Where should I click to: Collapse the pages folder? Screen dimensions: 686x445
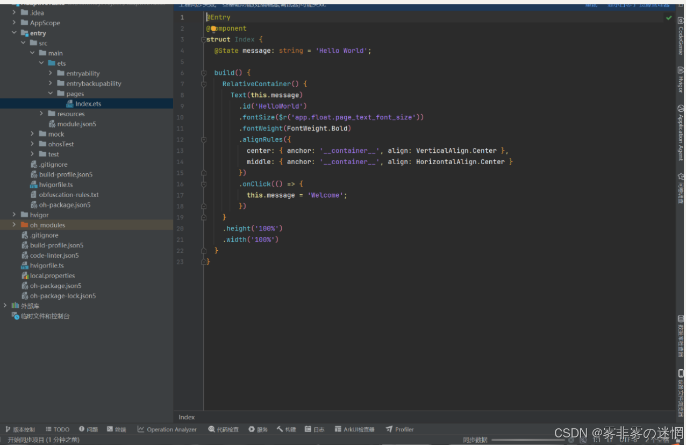point(51,94)
